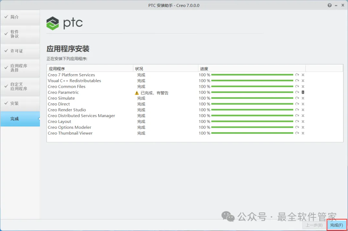Select the Visual C++ Redistributables row name
Image resolution: width=348 pixels, height=231 pixels.
click(x=74, y=81)
